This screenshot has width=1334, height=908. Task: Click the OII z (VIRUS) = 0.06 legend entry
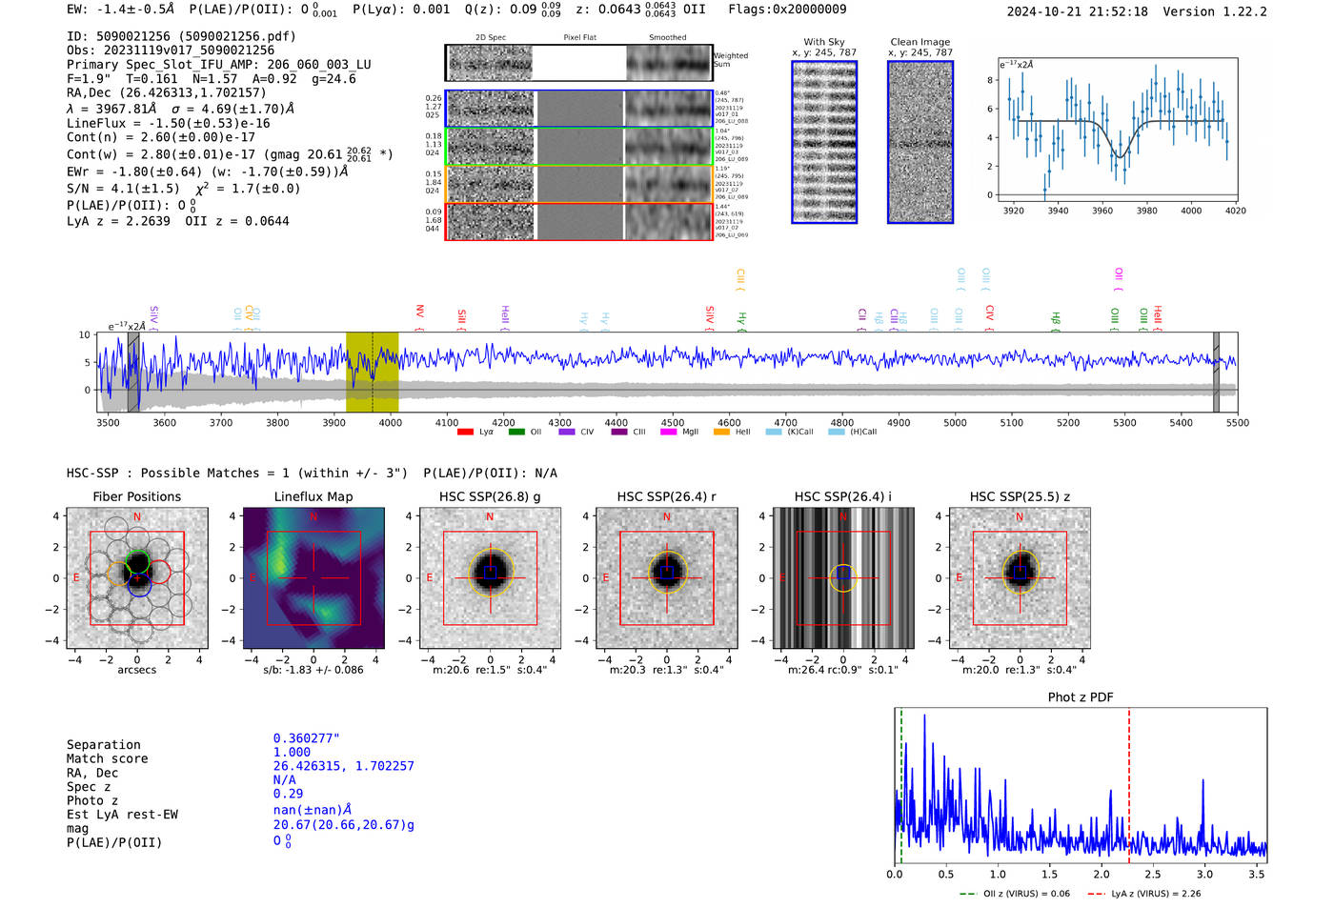coord(1015,894)
